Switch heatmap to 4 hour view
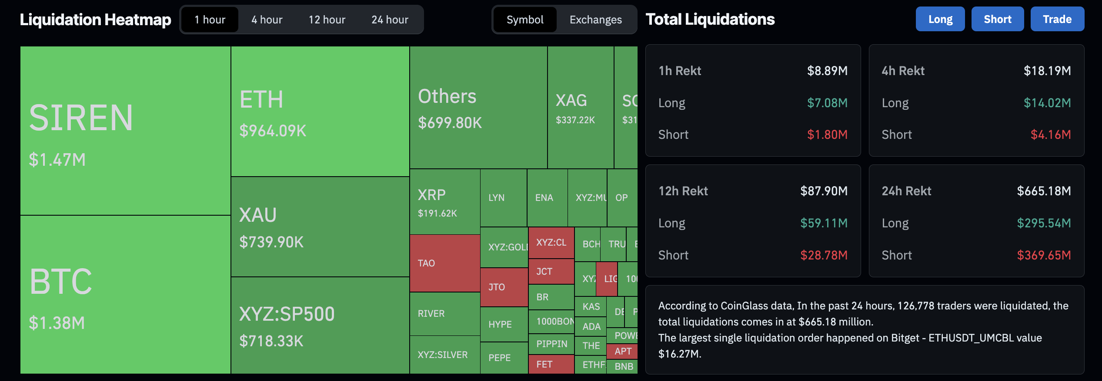1102x381 pixels. [267, 20]
